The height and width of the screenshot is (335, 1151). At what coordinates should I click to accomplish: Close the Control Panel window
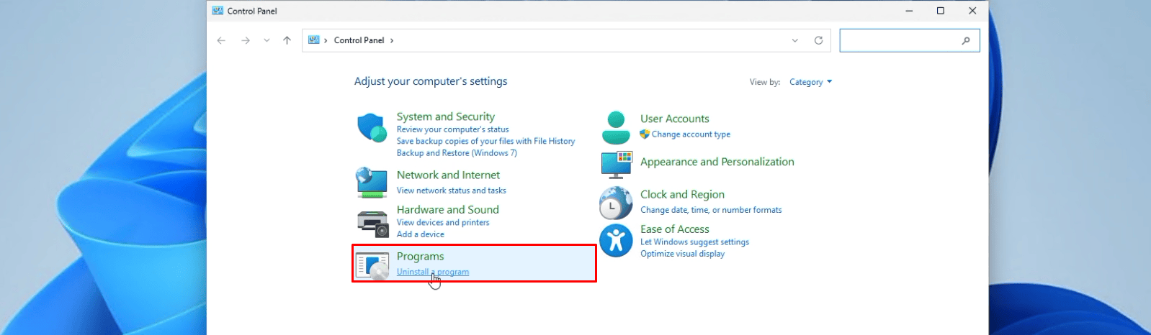click(x=972, y=11)
